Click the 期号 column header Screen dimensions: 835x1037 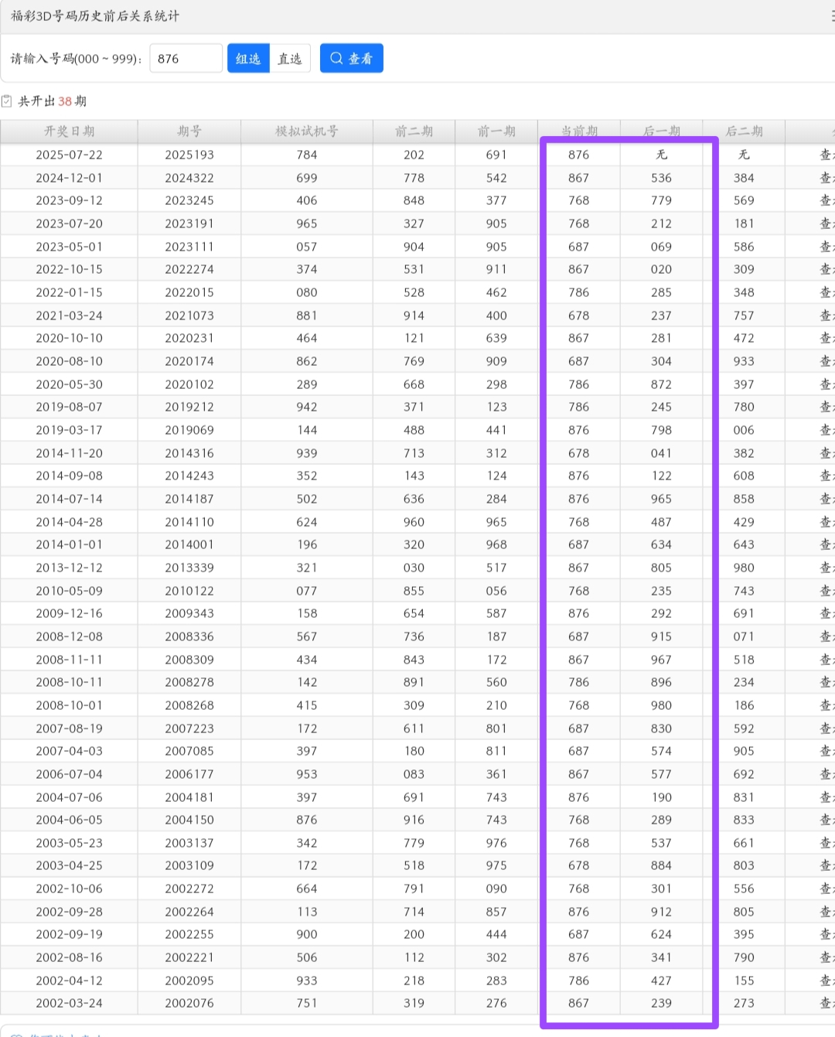(189, 131)
